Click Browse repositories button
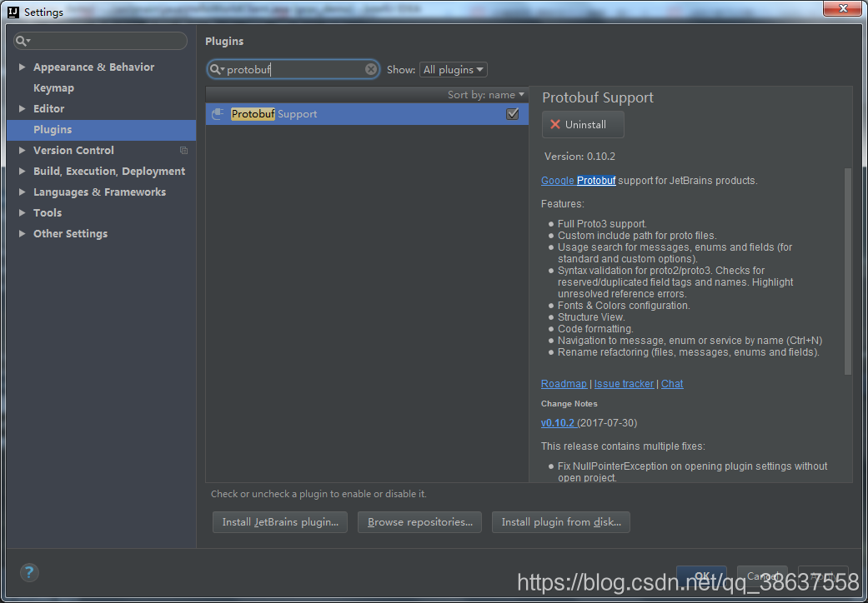This screenshot has width=868, height=603. coord(419,522)
